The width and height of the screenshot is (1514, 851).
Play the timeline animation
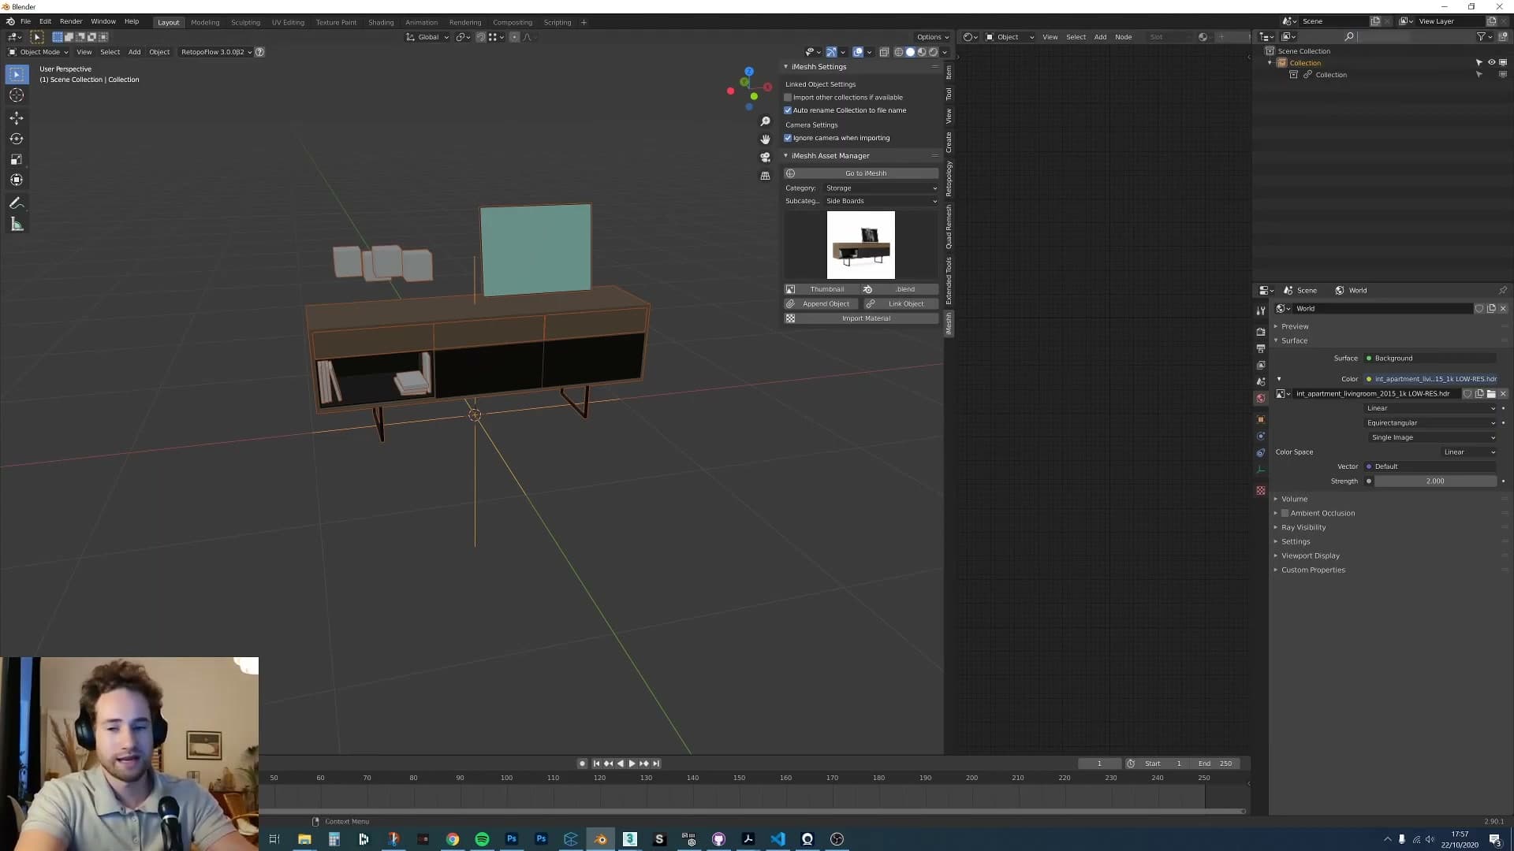632,764
